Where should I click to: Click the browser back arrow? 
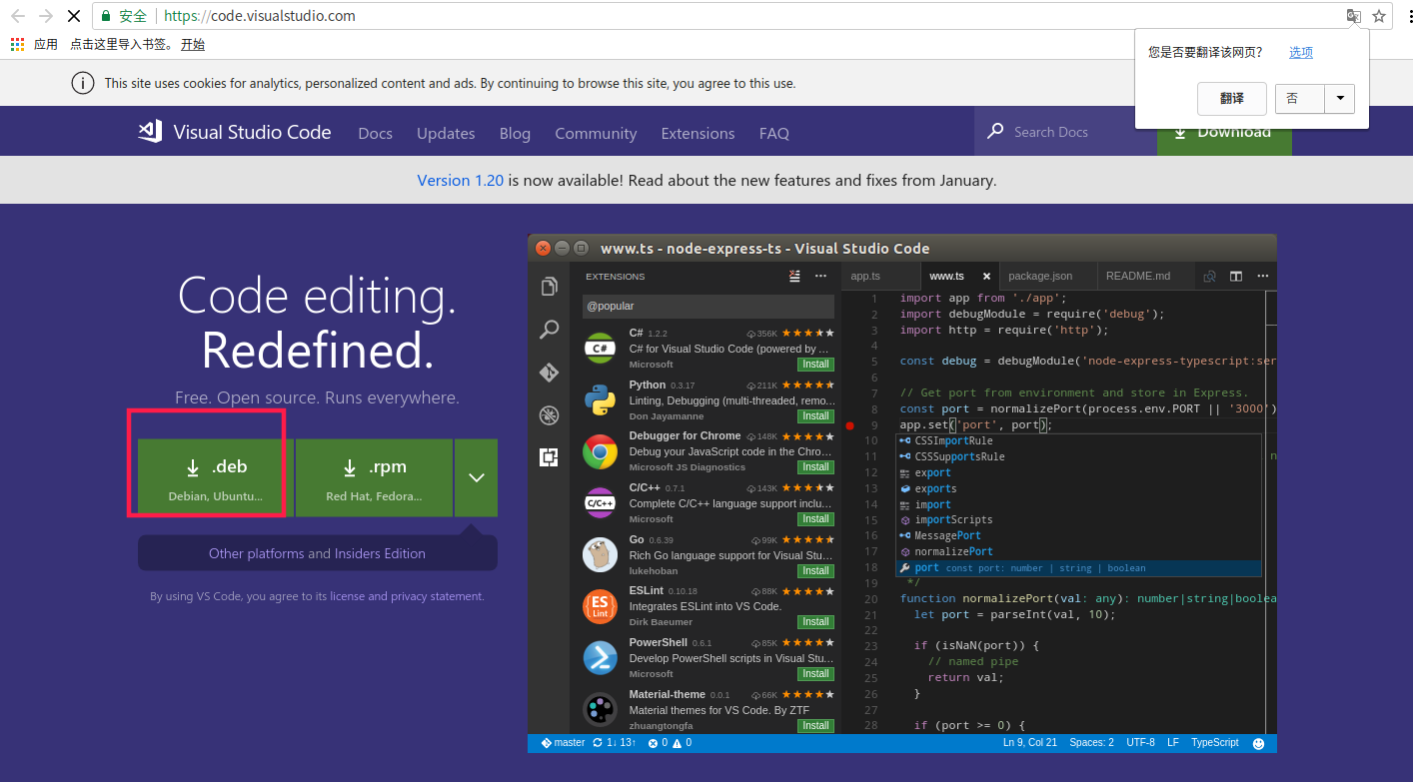pyautogui.click(x=17, y=16)
